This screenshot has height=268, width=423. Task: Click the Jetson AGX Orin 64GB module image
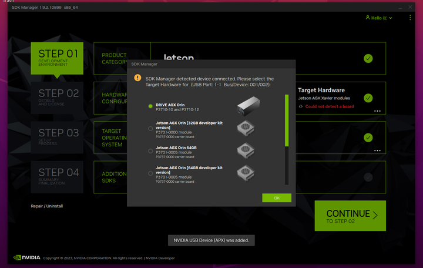246,151
